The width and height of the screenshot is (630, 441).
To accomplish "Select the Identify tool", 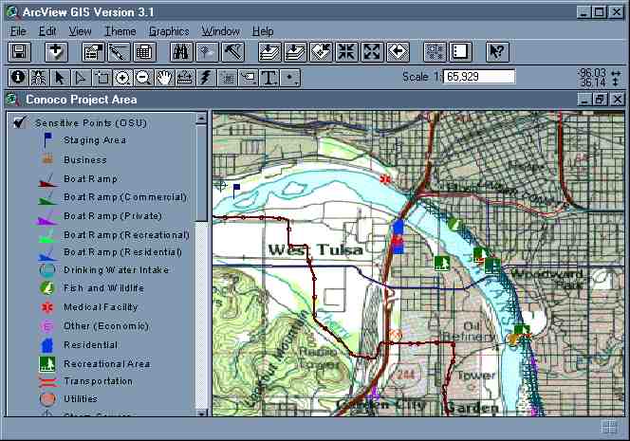I will tap(18, 78).
